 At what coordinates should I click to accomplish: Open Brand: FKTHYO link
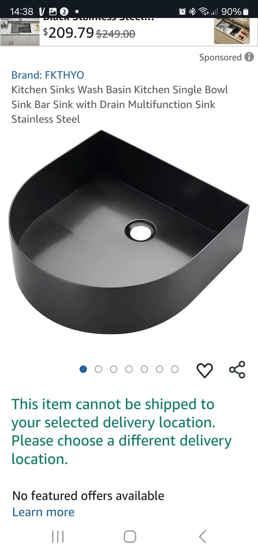[x=48, y=75]
